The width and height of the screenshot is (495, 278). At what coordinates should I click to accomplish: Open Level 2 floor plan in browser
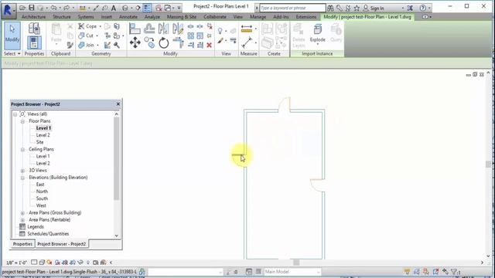pos(43,135)
